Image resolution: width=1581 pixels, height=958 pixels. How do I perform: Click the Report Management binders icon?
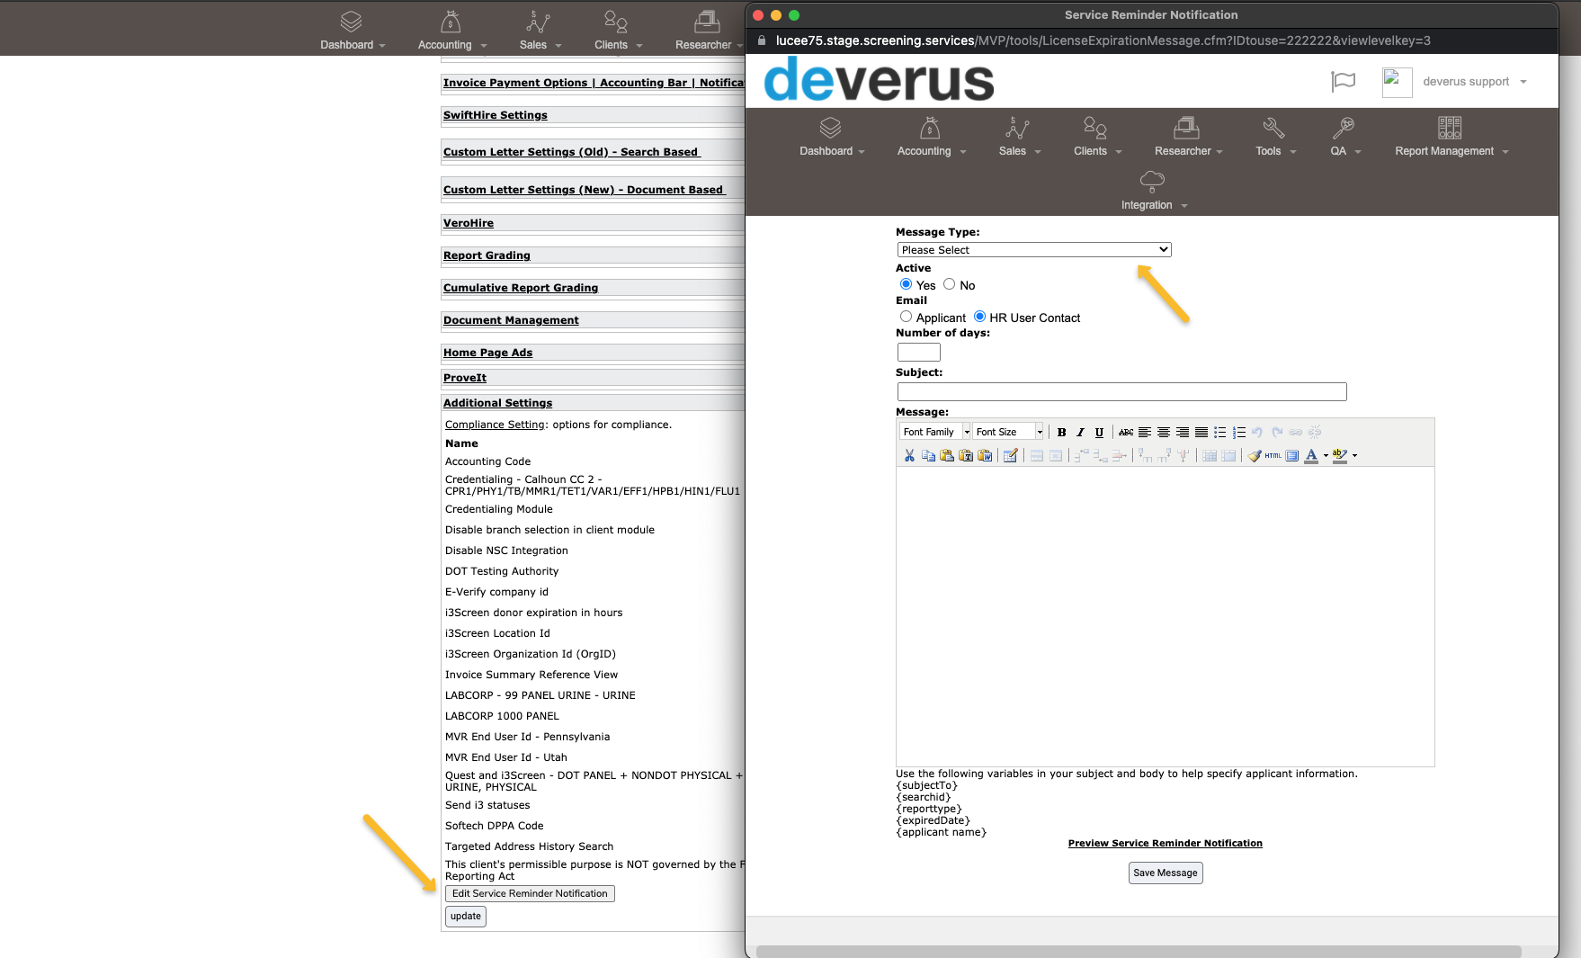[1450, 128]
